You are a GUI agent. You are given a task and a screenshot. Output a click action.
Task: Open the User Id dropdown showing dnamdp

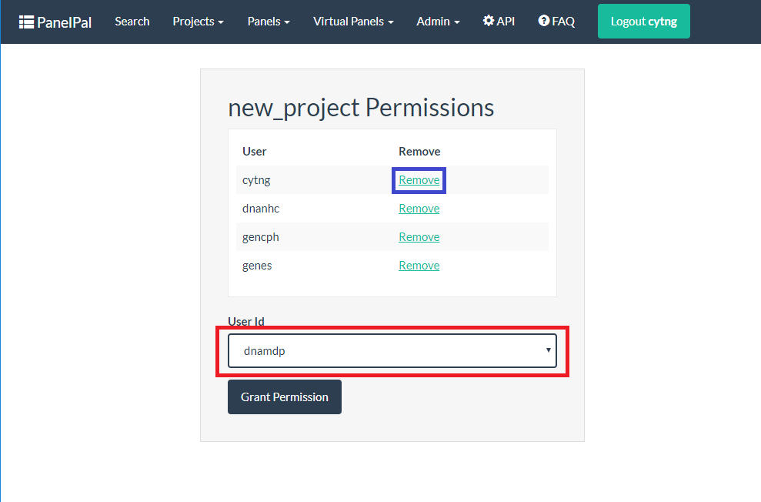pyautogui.click(x=392, y=350)
